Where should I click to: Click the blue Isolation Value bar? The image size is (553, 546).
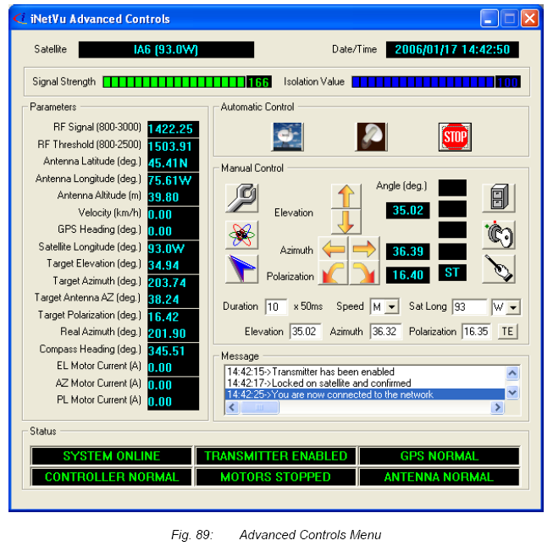[423, 82]
